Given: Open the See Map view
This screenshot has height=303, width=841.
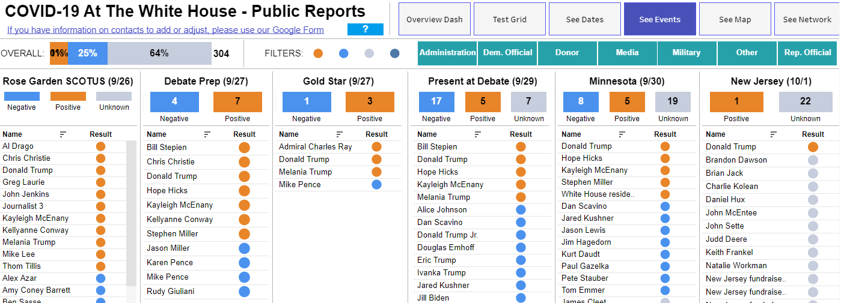Looking at the screenshot, I should [735, 19].
